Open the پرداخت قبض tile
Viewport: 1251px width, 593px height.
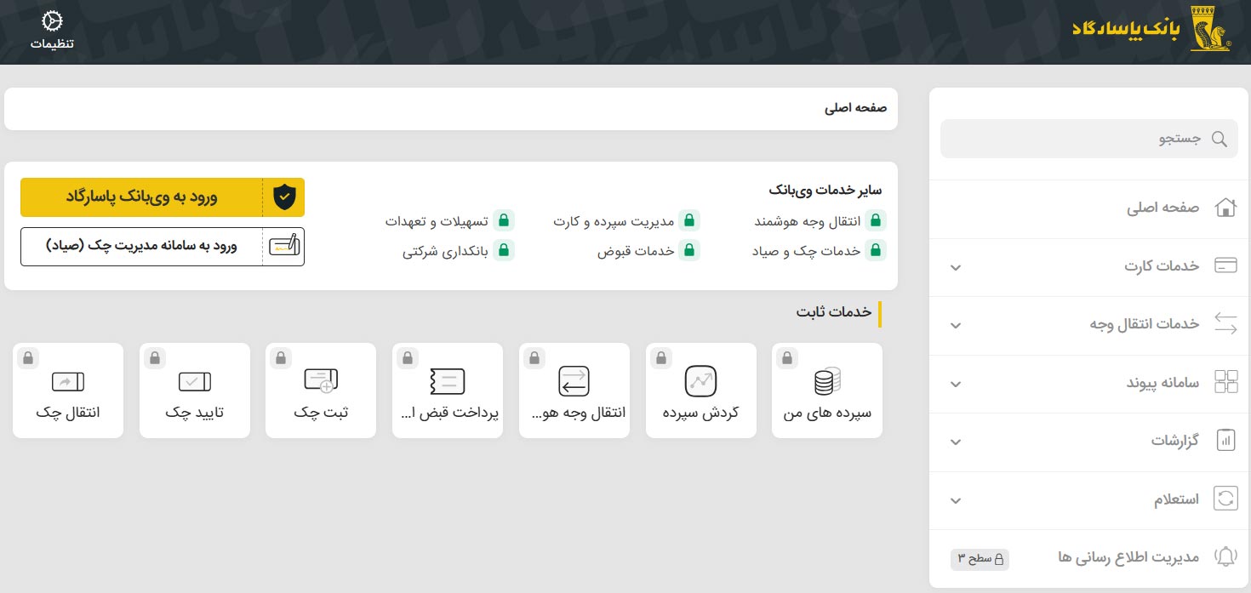447,391
